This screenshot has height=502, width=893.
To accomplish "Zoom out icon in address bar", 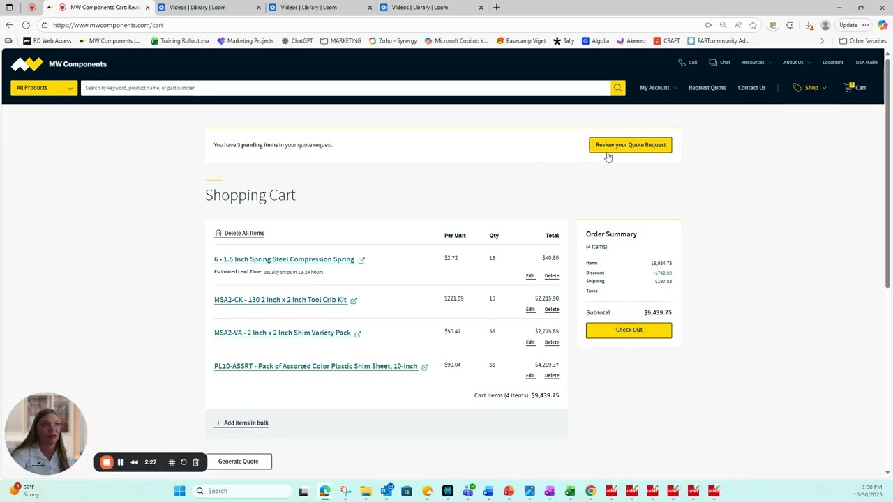I will tap(723, 25).
